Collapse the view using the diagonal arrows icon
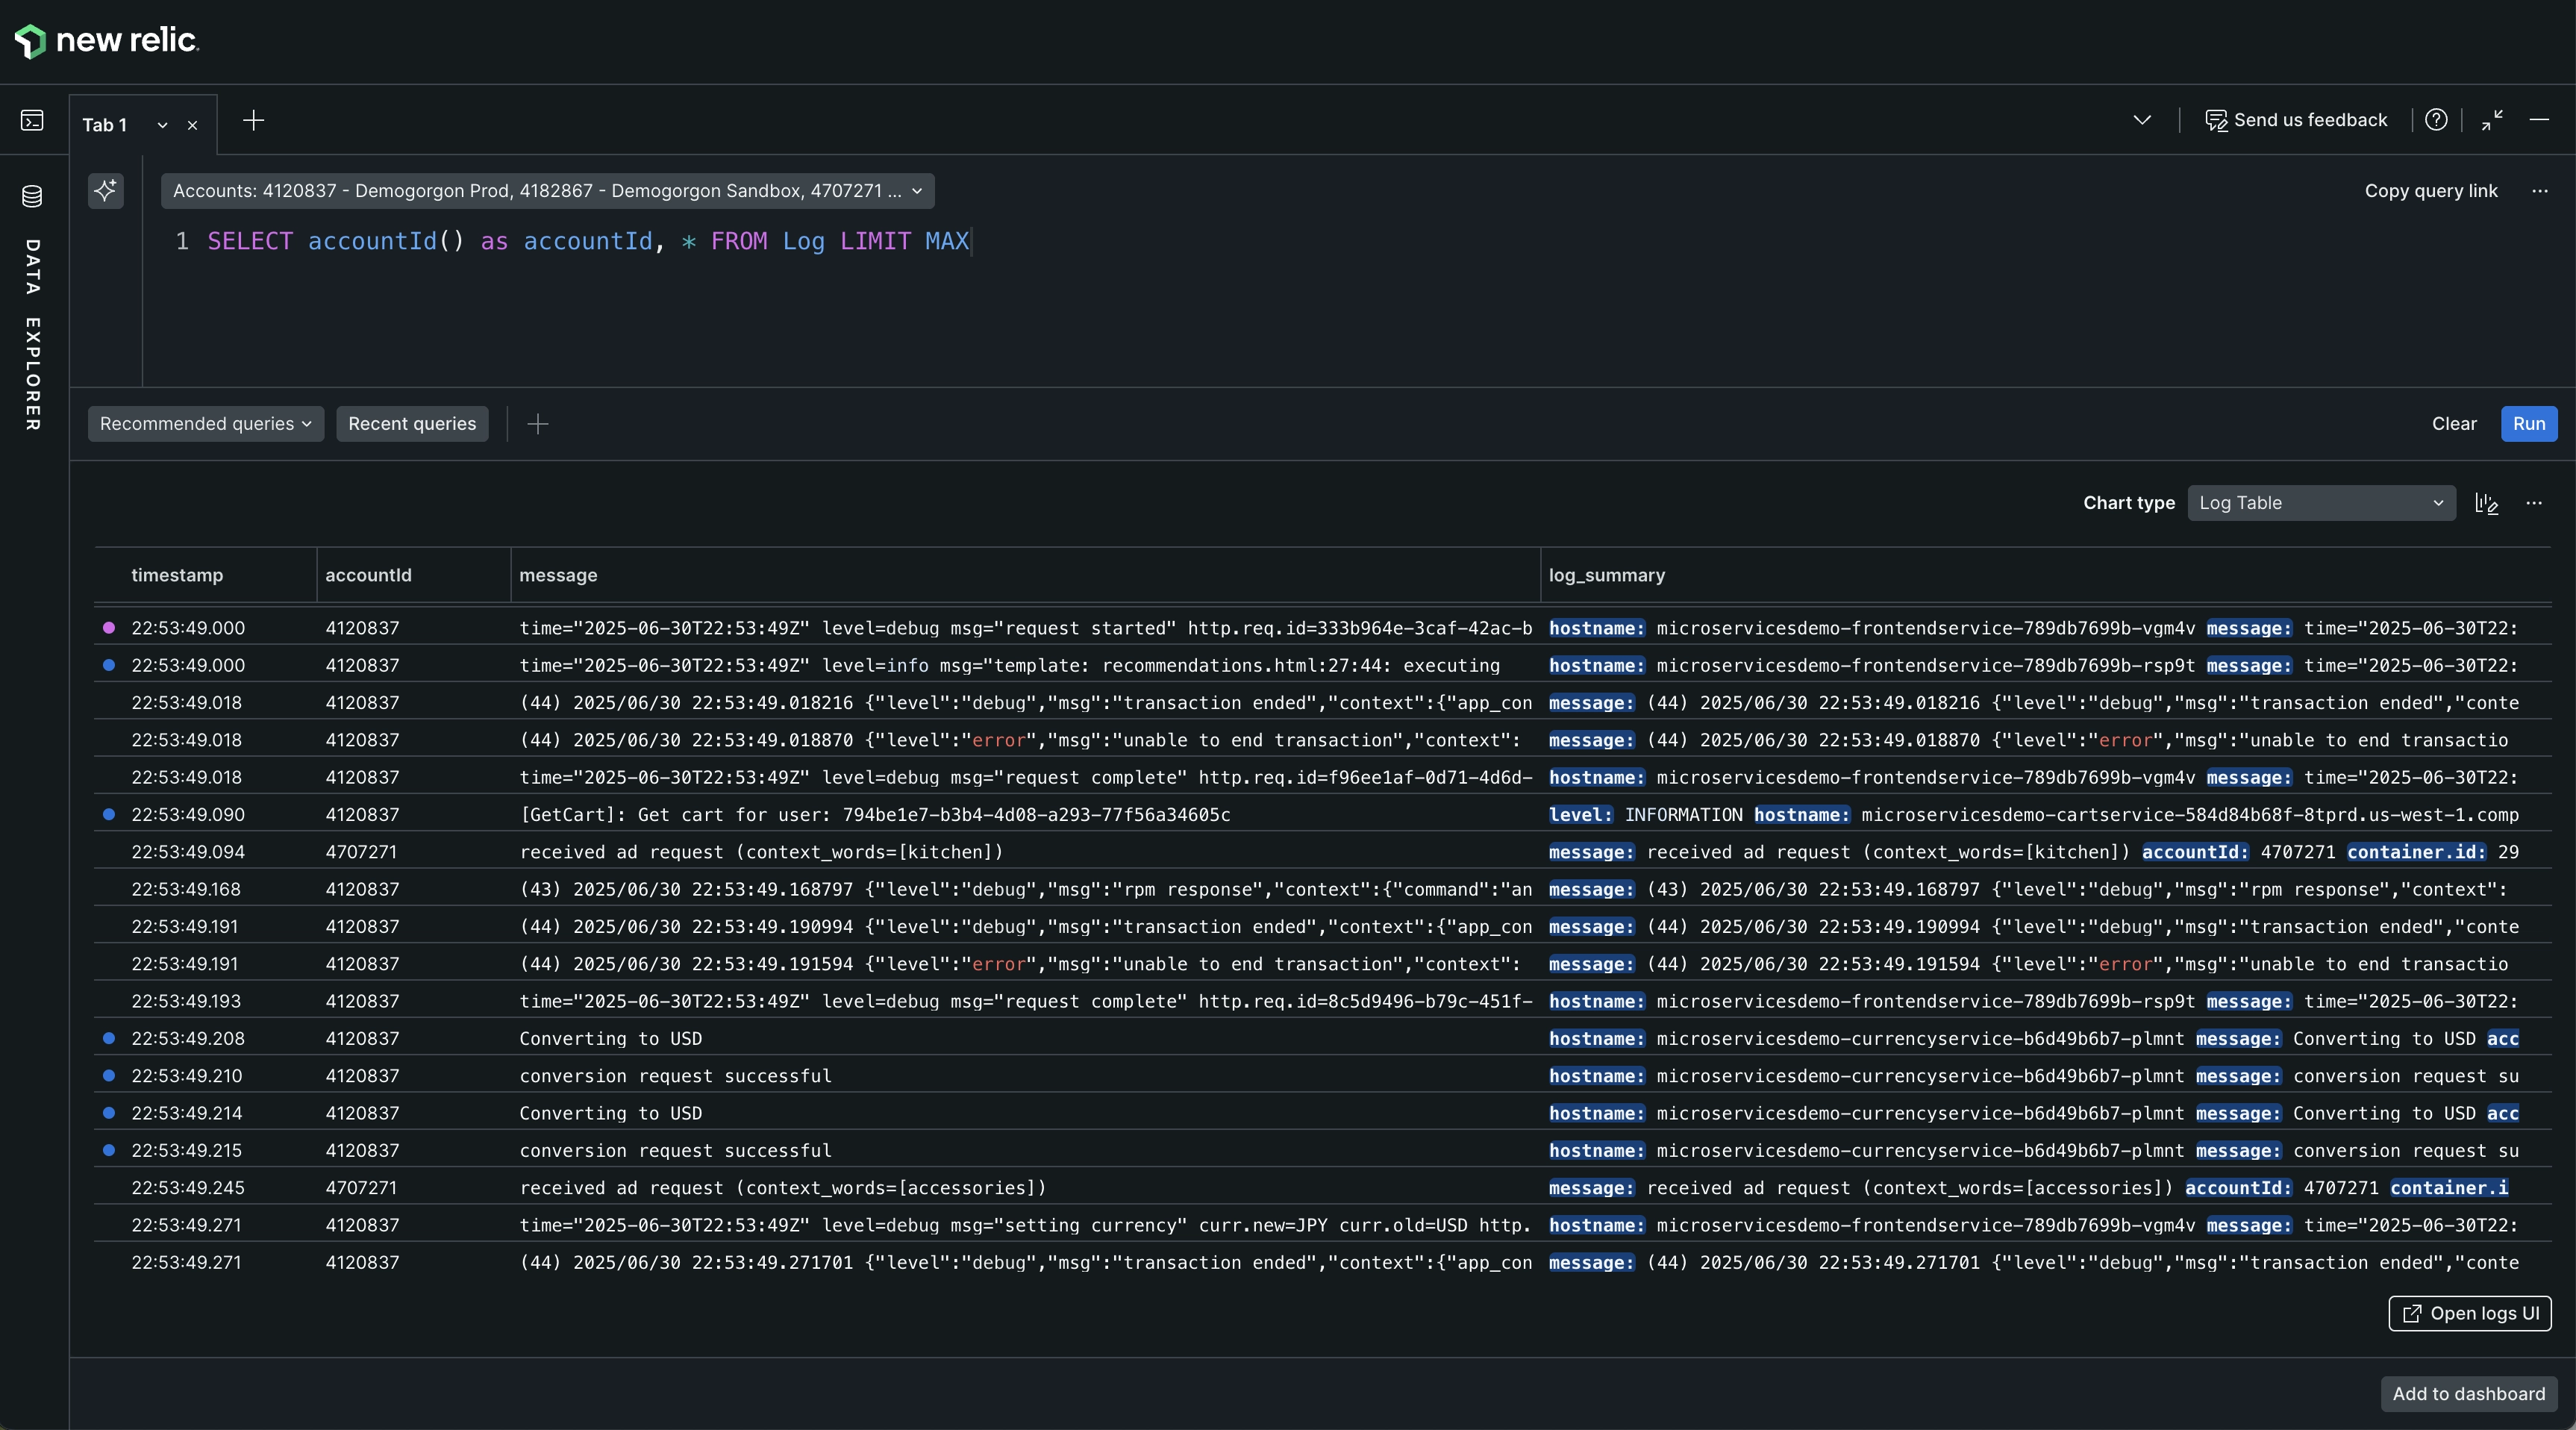This screenshot has height=1430, width=2576. coord(2491,120)
